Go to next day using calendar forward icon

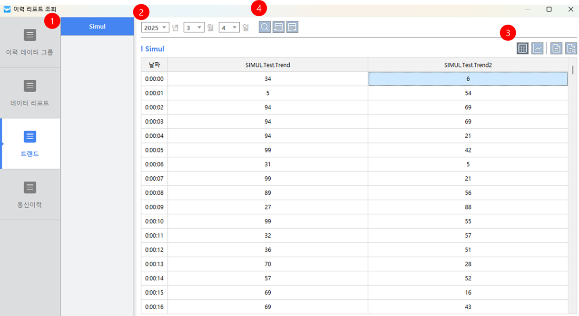(292, 27)
